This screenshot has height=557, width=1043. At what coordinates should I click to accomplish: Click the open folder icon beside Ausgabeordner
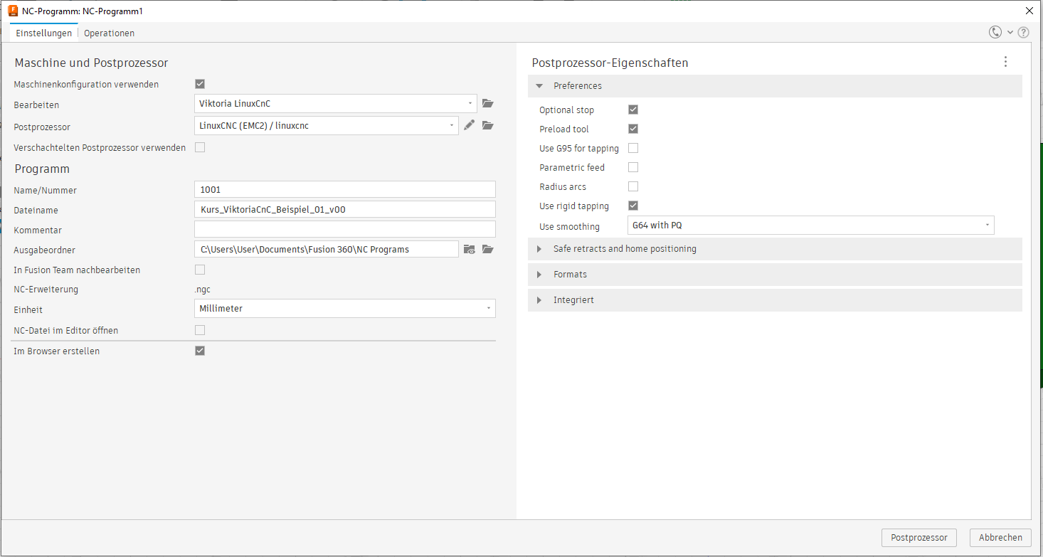[487, 249]
